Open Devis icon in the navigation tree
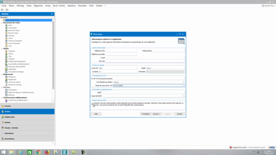 point(6,25)
